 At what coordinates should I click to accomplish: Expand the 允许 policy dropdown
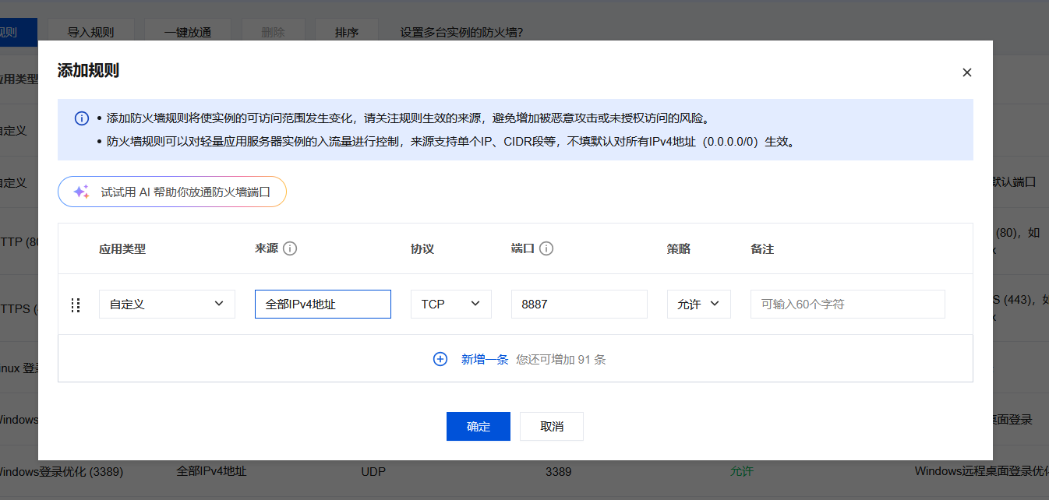pos(698,305)
